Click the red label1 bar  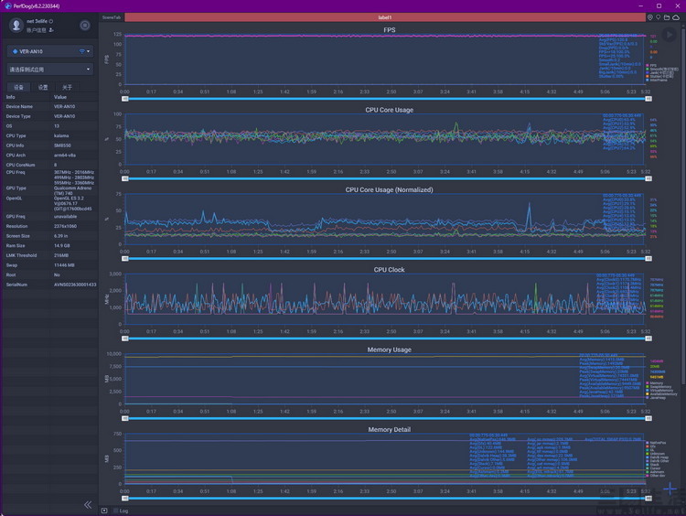coord(385,17)
